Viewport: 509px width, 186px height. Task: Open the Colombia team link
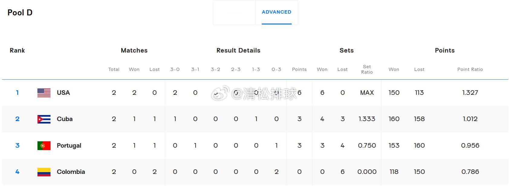point(71,172)
